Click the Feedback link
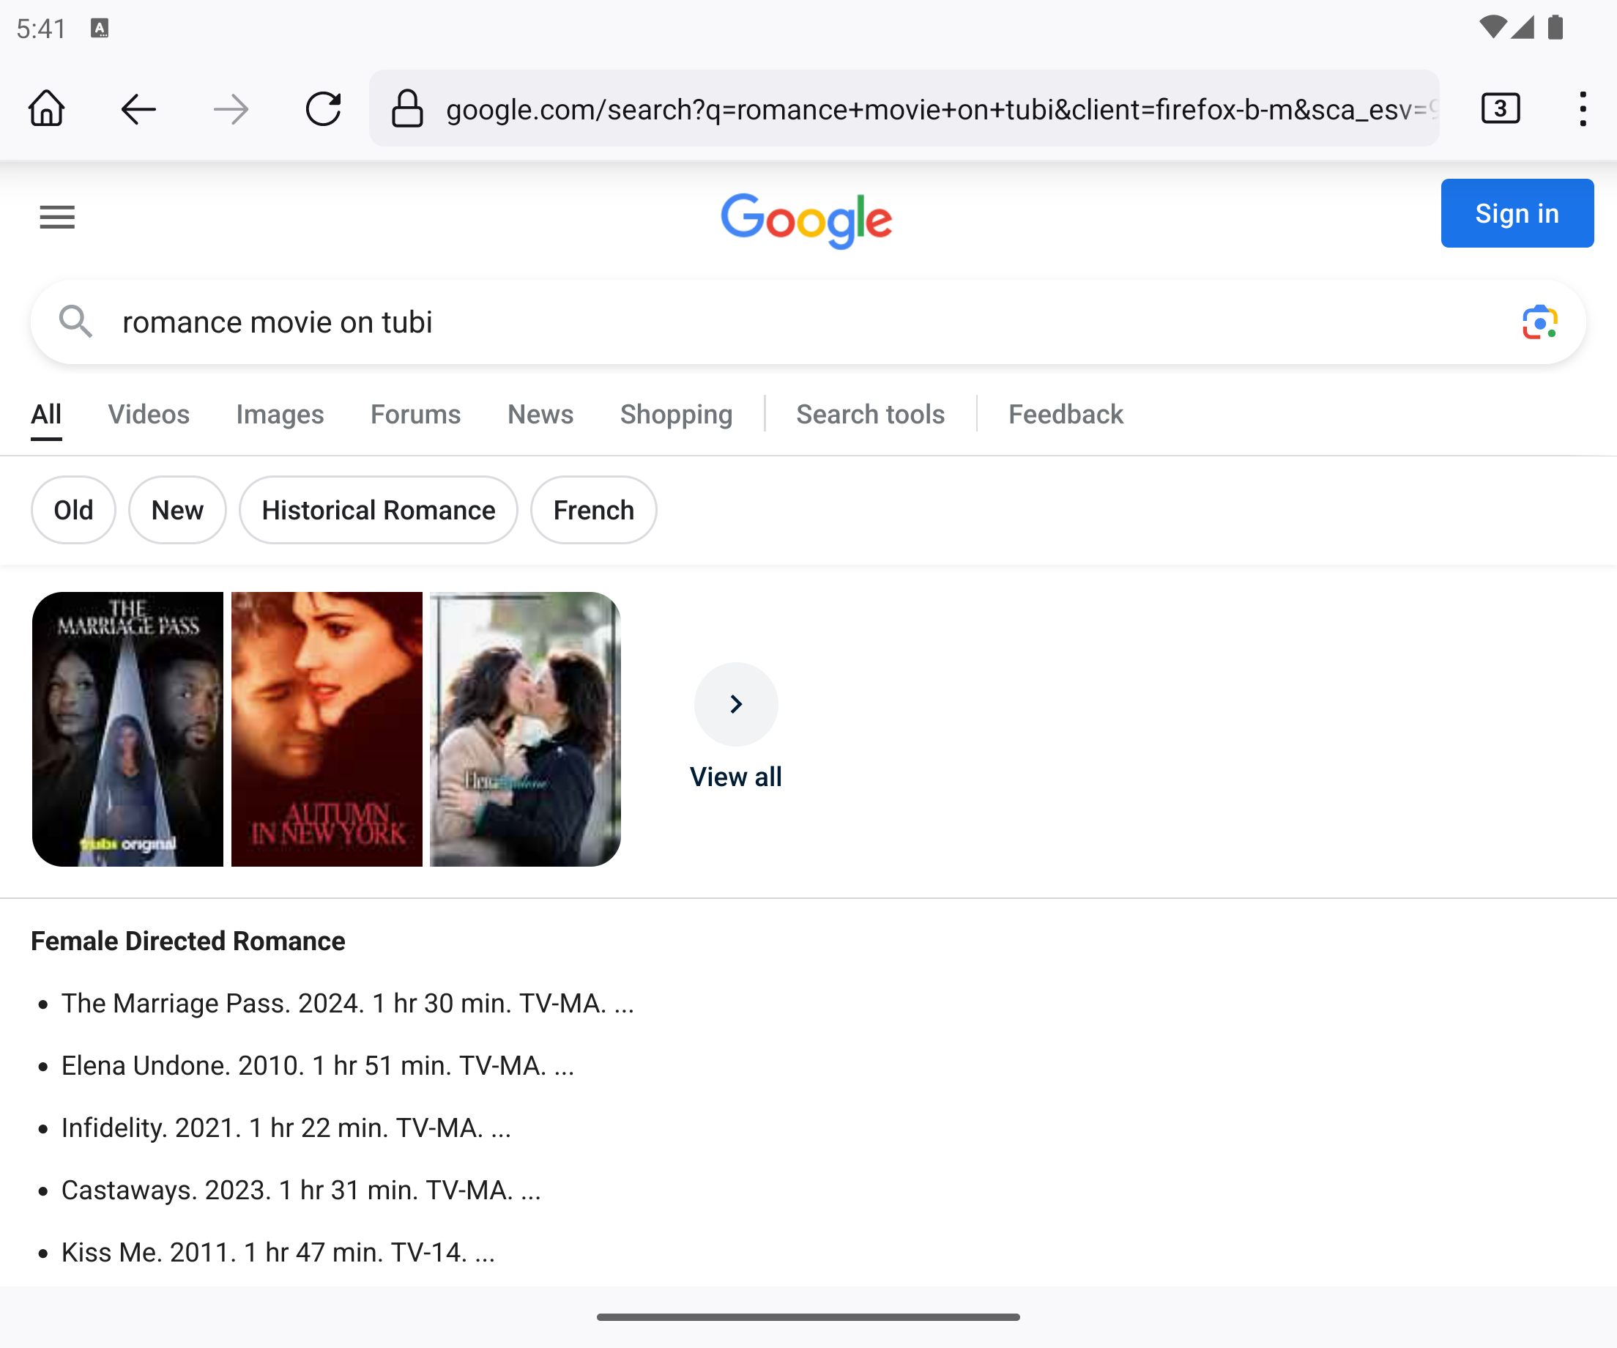Viewport: 1617px width, 1348px height. pyautogui.click(x=1066, y=415)
